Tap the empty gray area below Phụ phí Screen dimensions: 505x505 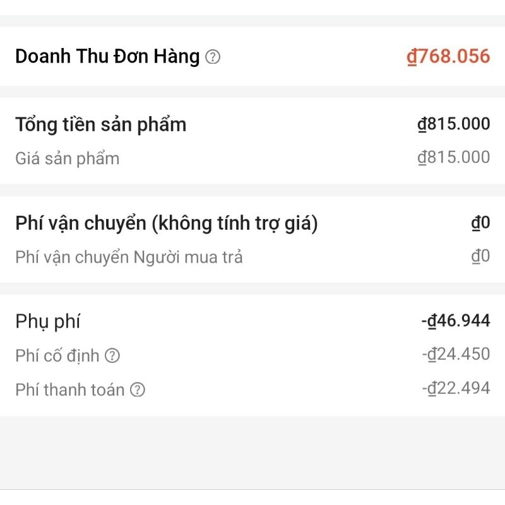pyautogui.click(x=252, y=453)
